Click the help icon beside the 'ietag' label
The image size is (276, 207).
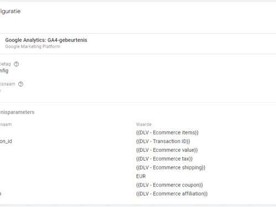(17, 64)
